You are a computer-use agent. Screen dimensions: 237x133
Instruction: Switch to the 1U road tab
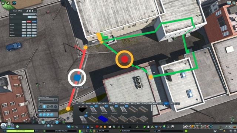tap(77, 103)
